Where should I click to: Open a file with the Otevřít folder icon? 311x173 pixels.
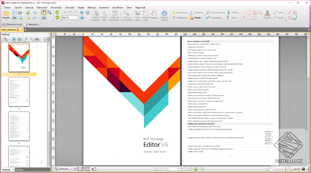click(x=6, y=13)
